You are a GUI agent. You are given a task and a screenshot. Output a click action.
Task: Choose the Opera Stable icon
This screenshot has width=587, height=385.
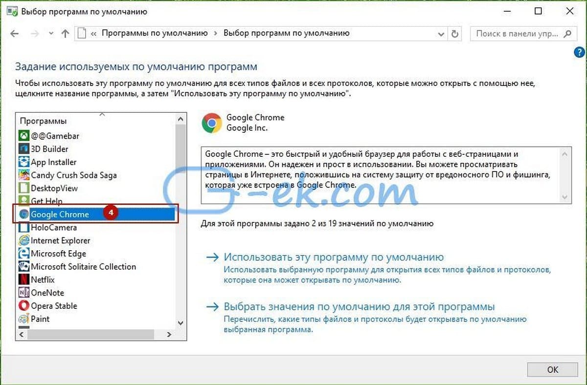click(x=23, y=306)
